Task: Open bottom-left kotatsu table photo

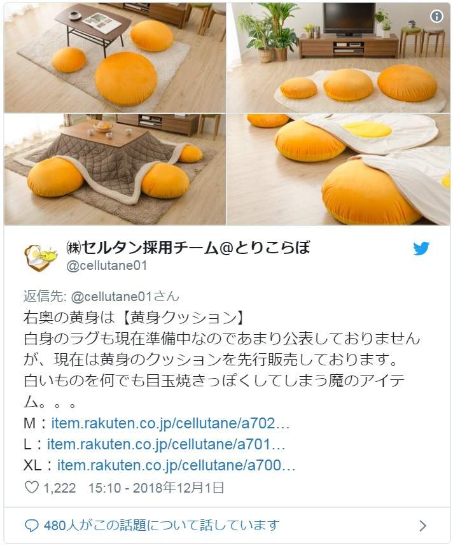Action: click(115, 169)
